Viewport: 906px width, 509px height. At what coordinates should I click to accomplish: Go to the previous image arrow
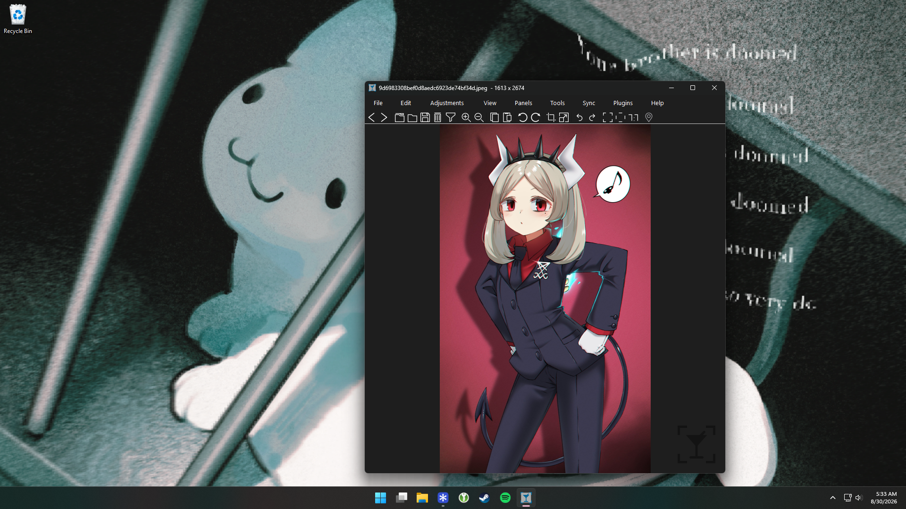coord(371,117)
